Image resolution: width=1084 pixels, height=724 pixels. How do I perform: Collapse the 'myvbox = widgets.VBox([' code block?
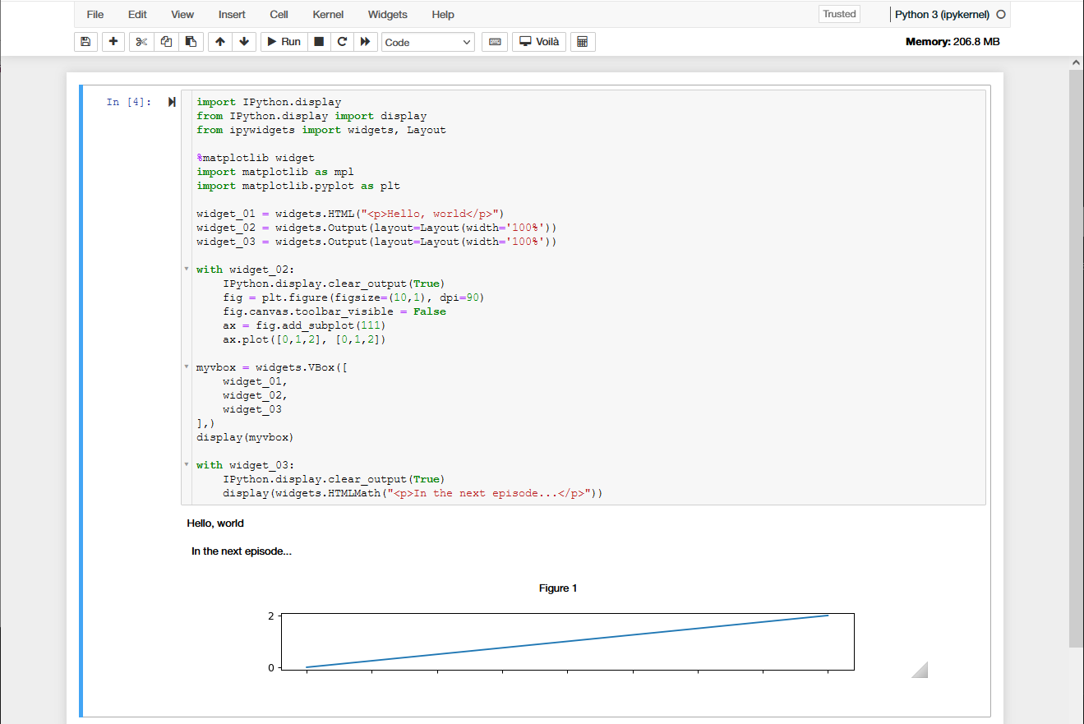click(187, 367)
